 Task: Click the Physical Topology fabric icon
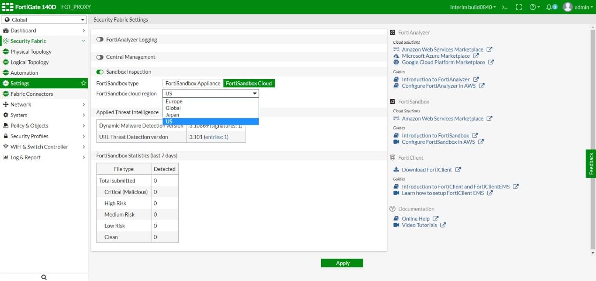[6, 52]
